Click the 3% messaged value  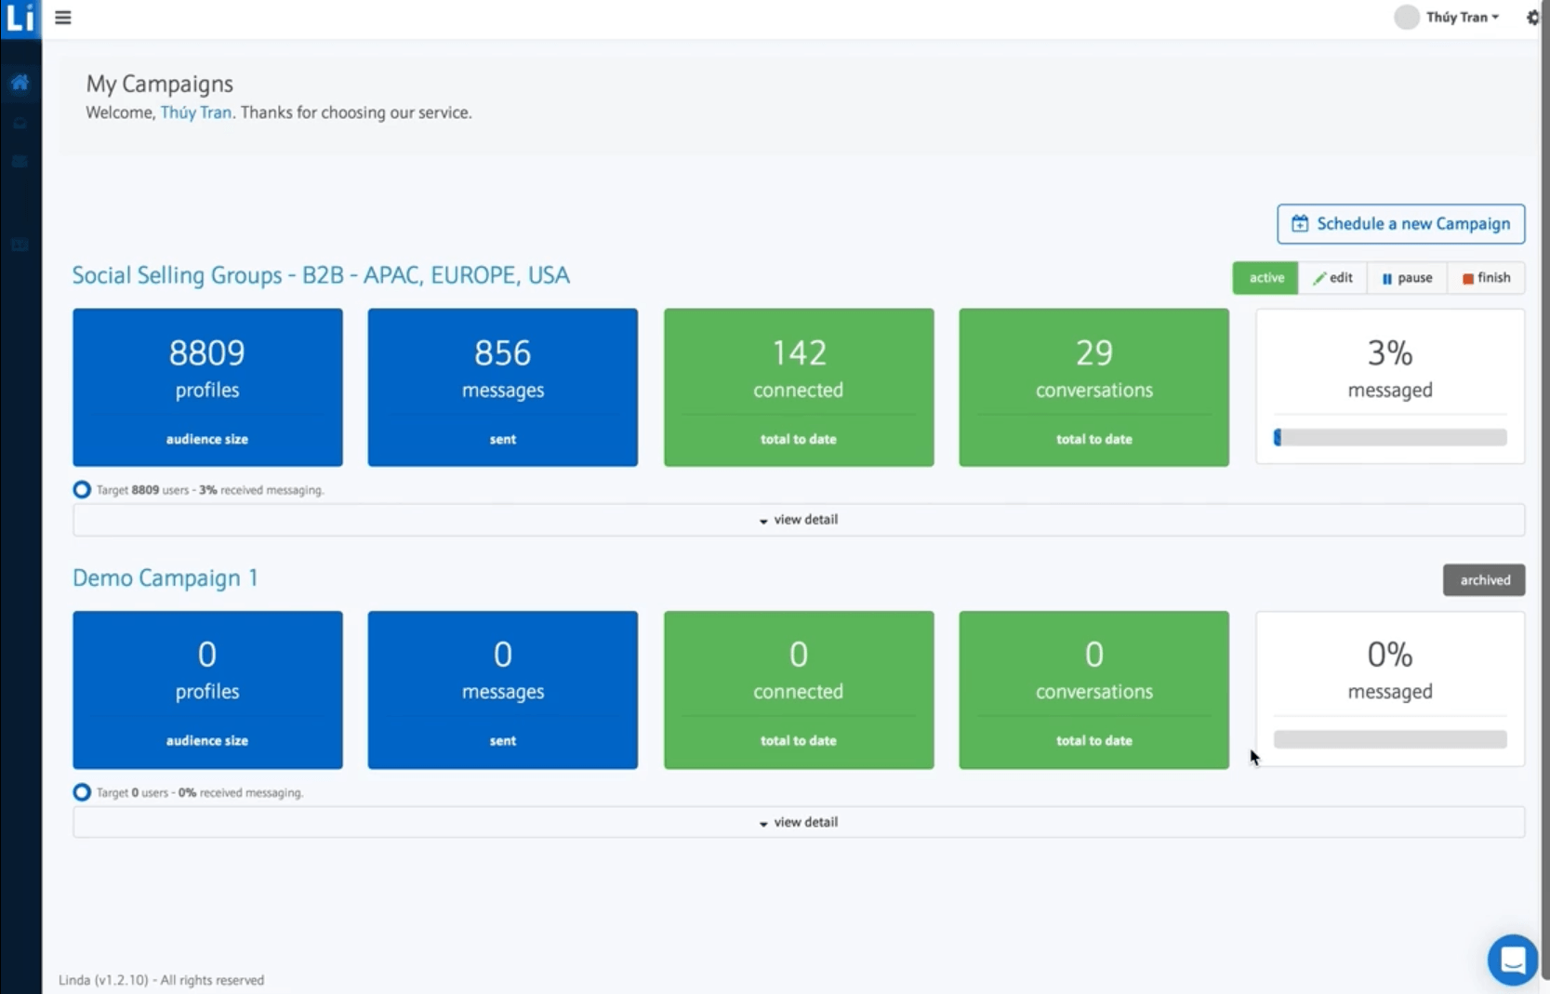[x=1390, y=352]
